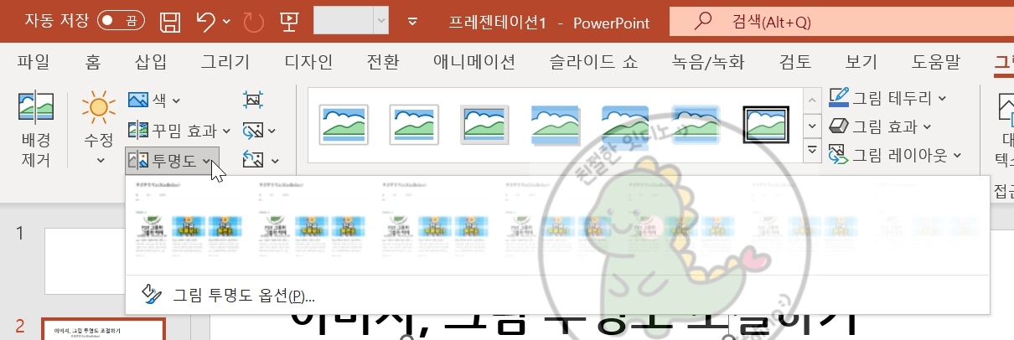Apply the double black frame picture style
The width and height of the screenshot is (1014, 340).
(x=767, y=124)
